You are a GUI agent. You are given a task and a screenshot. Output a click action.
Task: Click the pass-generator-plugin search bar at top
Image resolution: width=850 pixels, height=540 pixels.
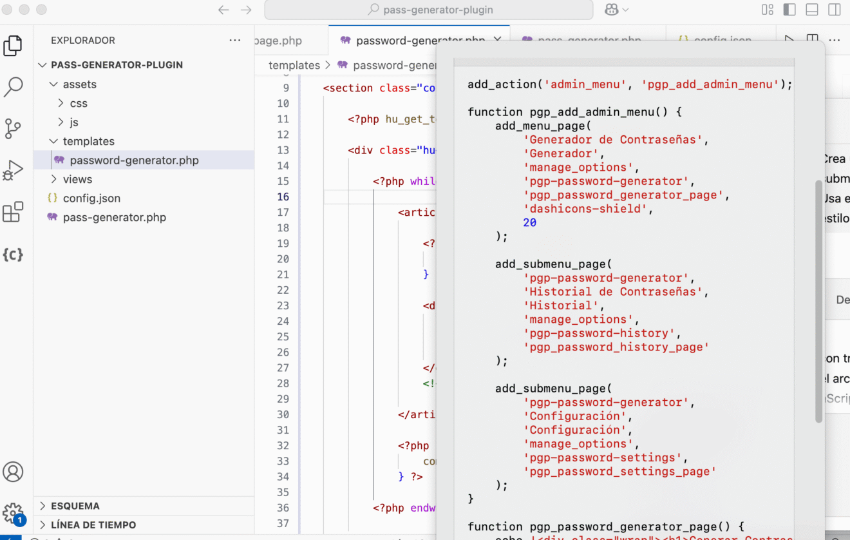(x=428, y=10)
